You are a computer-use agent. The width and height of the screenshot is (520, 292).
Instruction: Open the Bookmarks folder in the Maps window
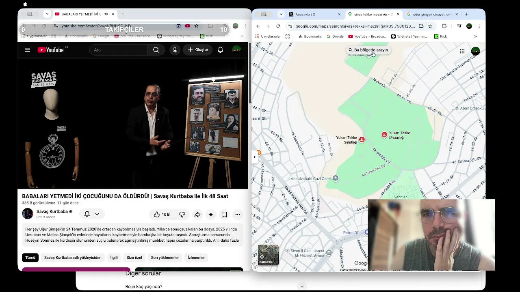click(x=310, y=36)
